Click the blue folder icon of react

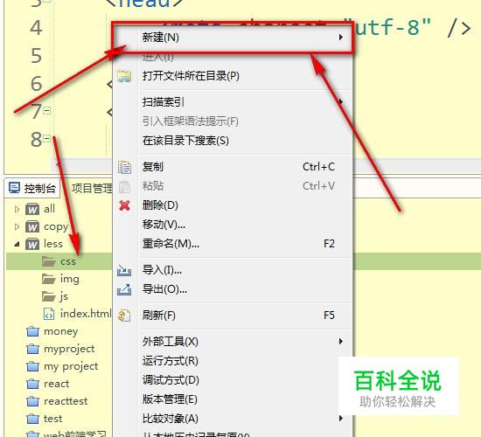tap(33, 384)
